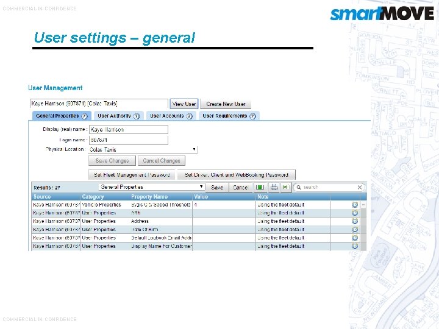Click the green export icon beside the printer
Screen dimensions: 439x329
285,187
